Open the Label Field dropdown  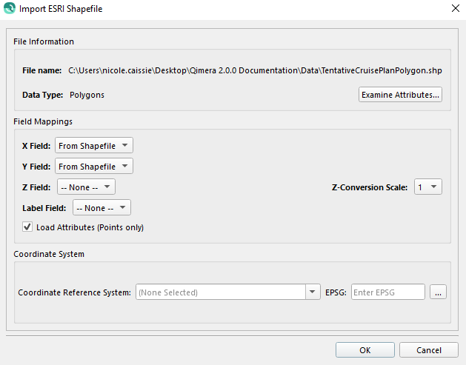pos(101,208)
